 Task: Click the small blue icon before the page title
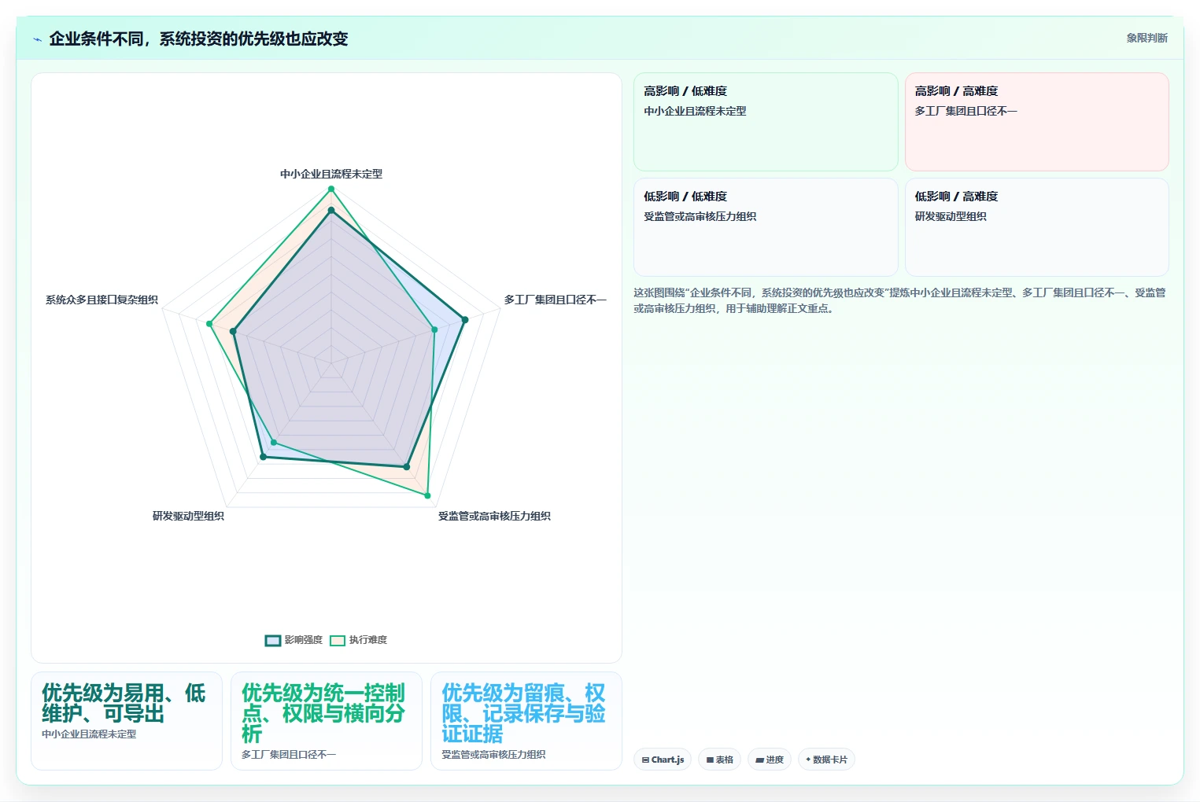tap(37, 39)
